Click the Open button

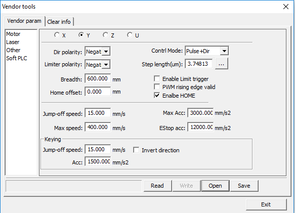[215, 186]
